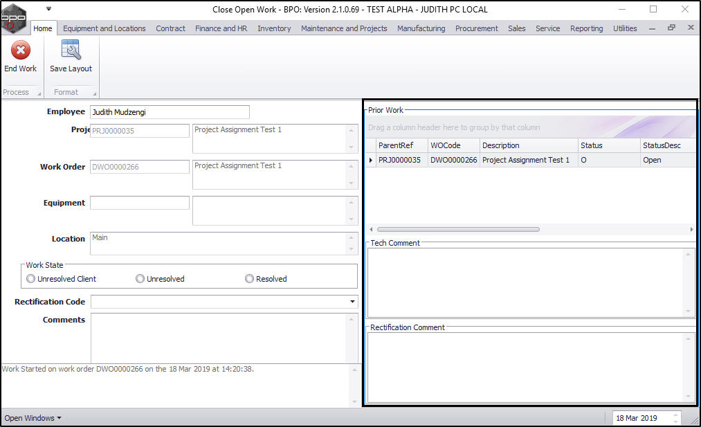Select the row indicator arrow for PRJ0000035
The width and height of the screenshot is (701, 427).
(371, 160)
